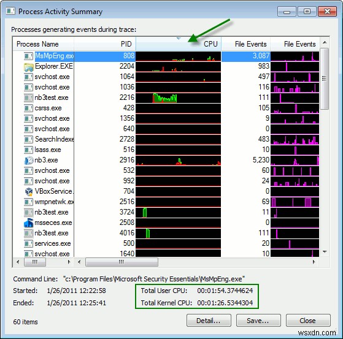
Task: Select the MsMpEng.exe row name
Action: [54, 56]
